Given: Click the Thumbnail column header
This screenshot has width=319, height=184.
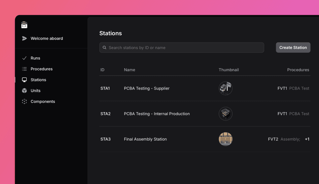Looking at the screenshot, I should [229, 70].
